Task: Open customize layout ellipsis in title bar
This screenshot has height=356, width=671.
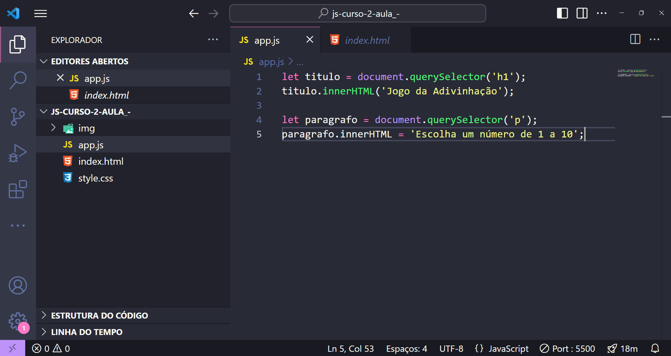Action: click(601, 13)
